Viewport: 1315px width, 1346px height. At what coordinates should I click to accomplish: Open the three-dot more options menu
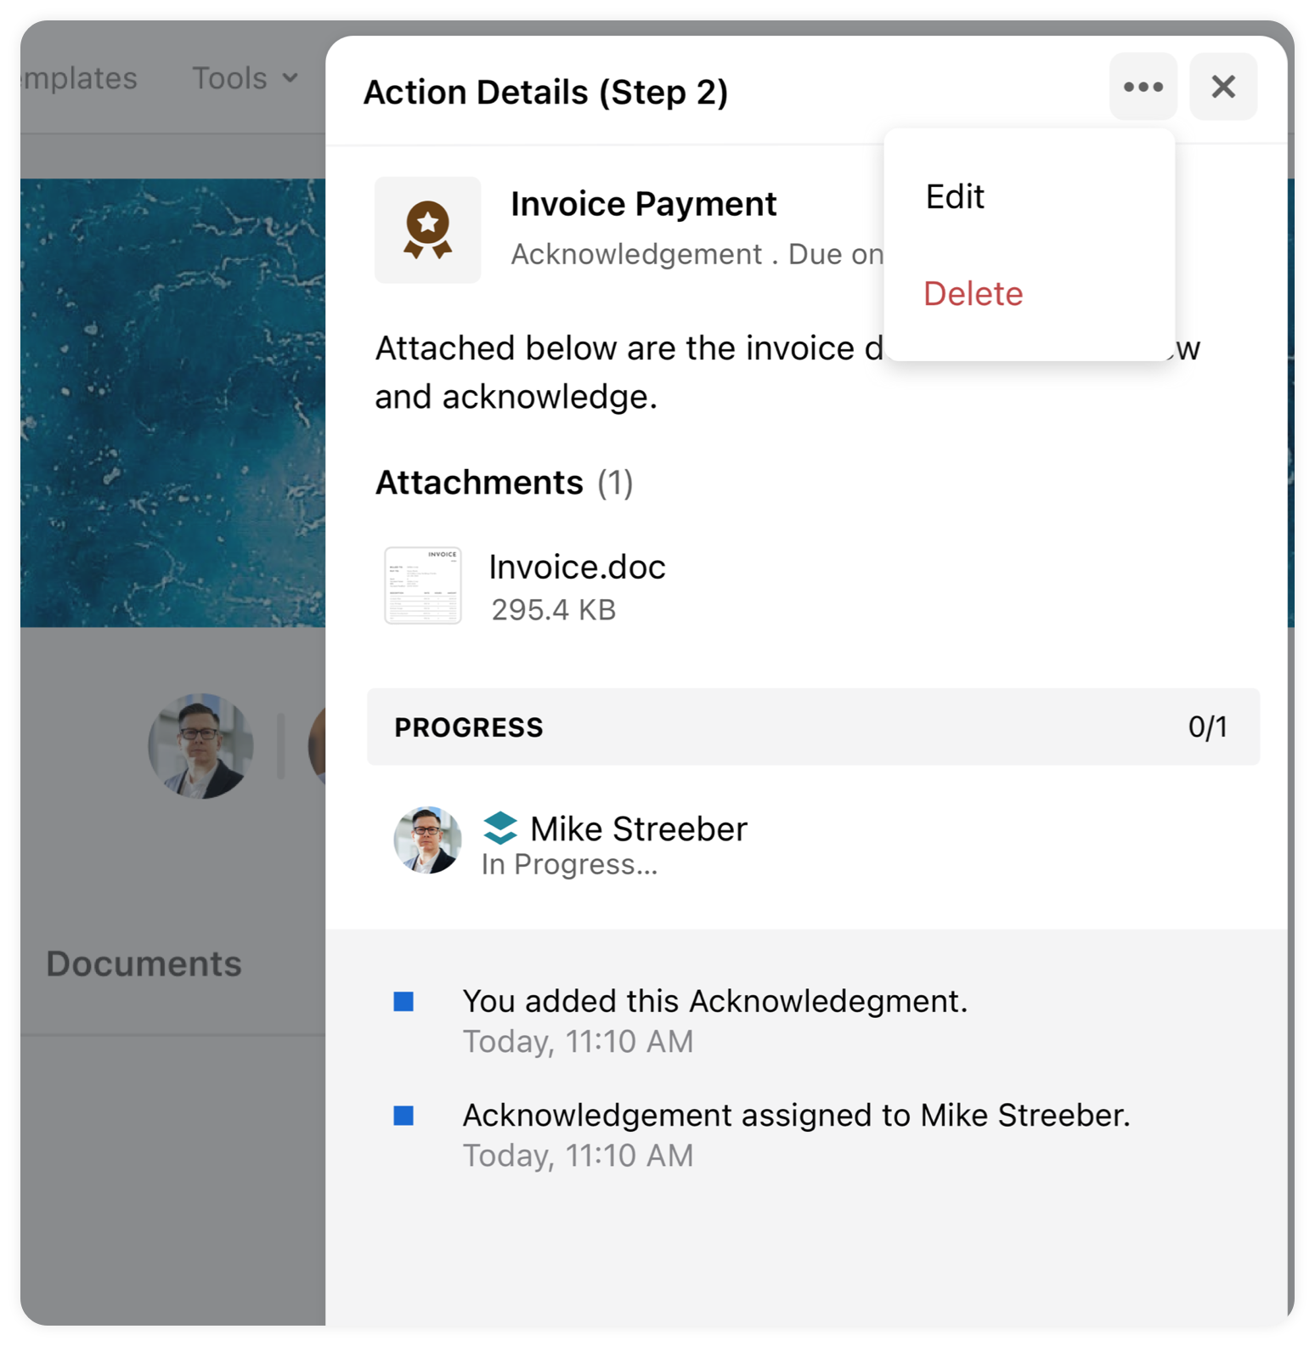pyautogui.click(x=1143, y=87)
